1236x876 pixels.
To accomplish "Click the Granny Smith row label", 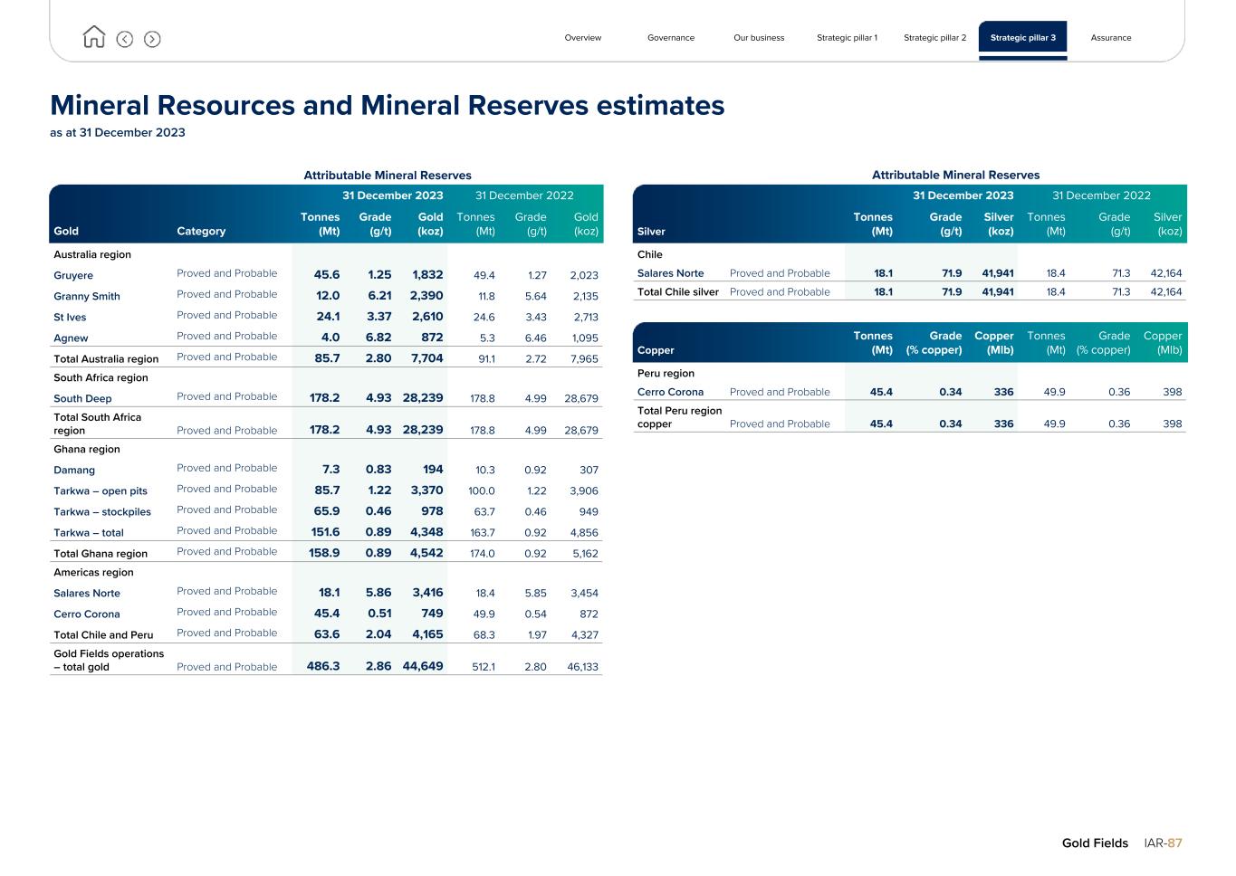I will (x=86, y=297).
